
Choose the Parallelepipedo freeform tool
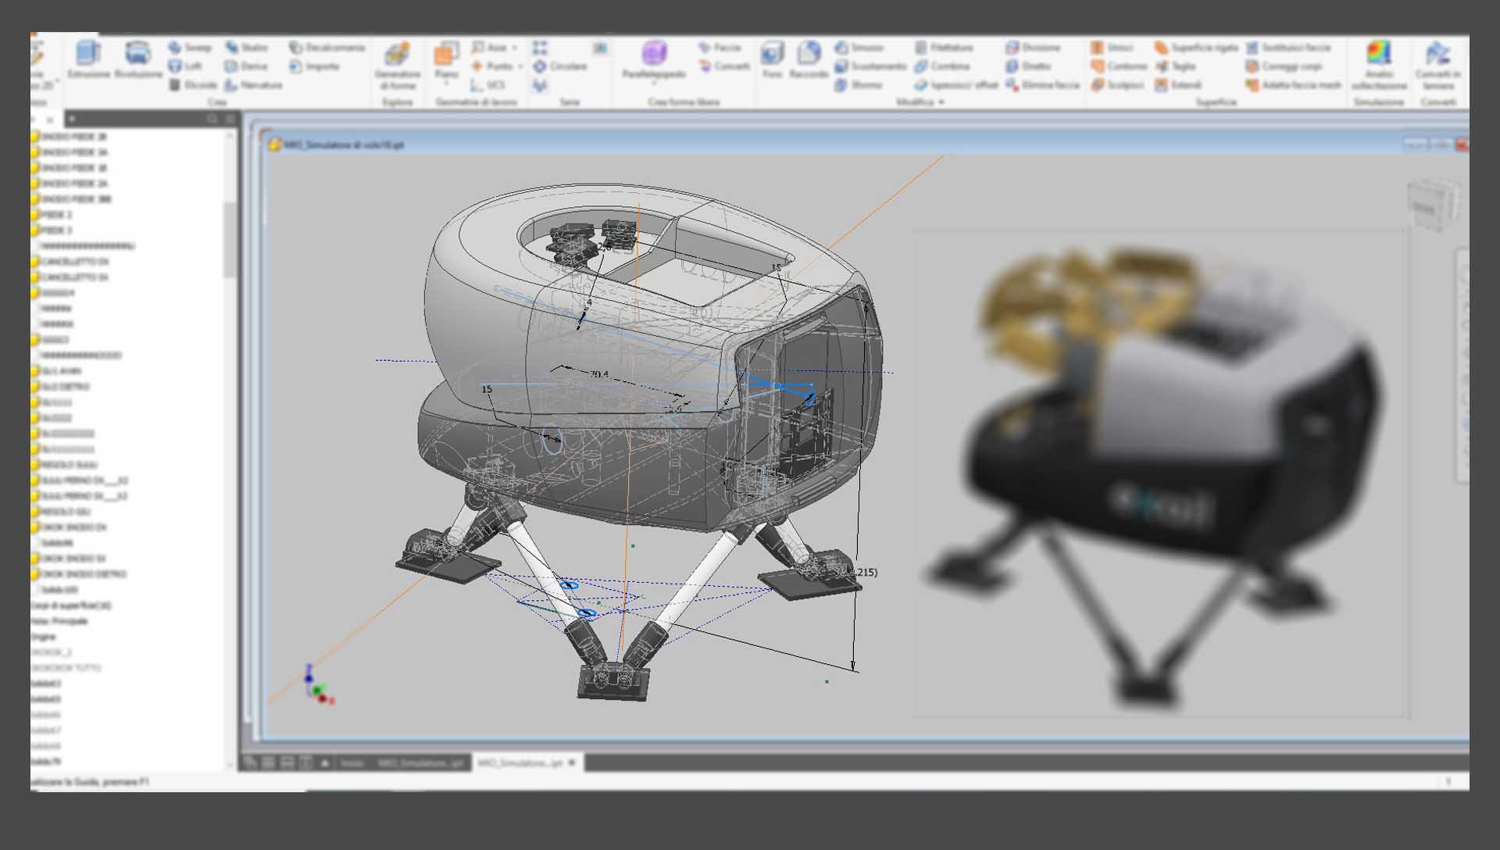[654, 60]
